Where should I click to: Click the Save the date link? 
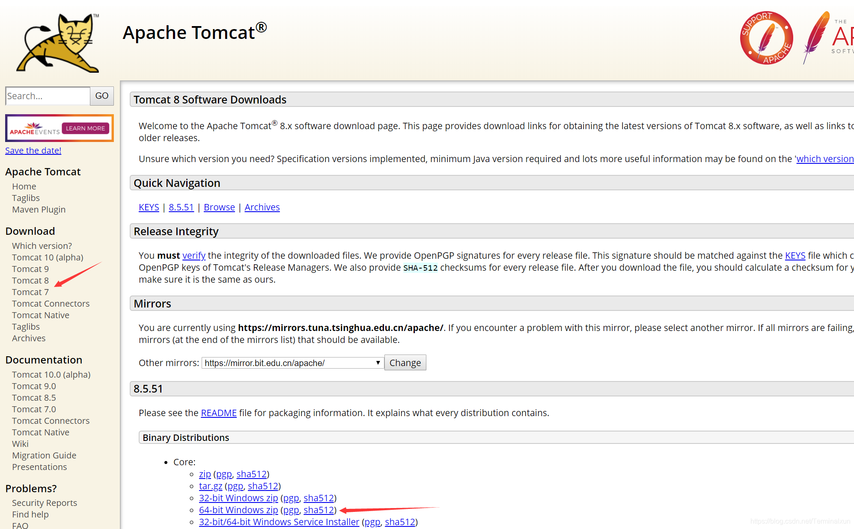tap(33, 150)
